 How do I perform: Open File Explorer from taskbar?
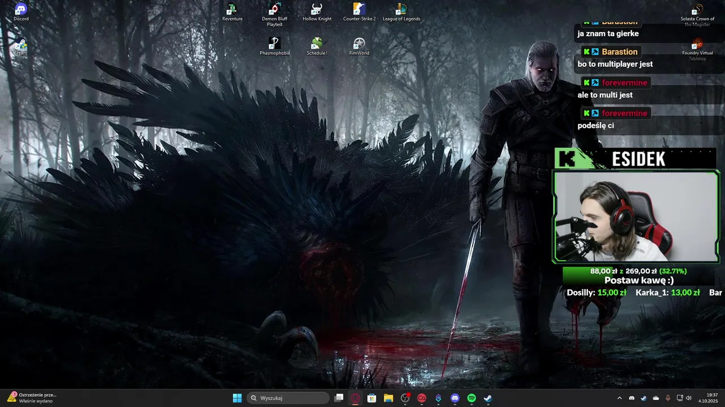tap(389, 398)
